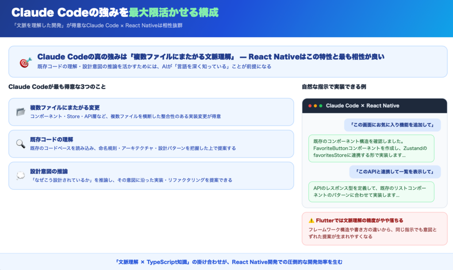The image size is (453, 270).
Task: Click the 'Claude Code × React Native' window title bar
Action: tap(374, 106)
